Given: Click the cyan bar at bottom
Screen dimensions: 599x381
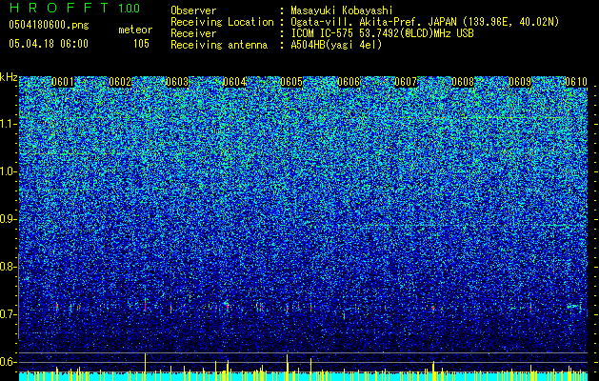Looking at the screenshot, I should coord(304,377).
